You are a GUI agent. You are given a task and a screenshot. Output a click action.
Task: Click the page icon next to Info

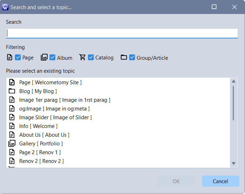coord(12,126)
